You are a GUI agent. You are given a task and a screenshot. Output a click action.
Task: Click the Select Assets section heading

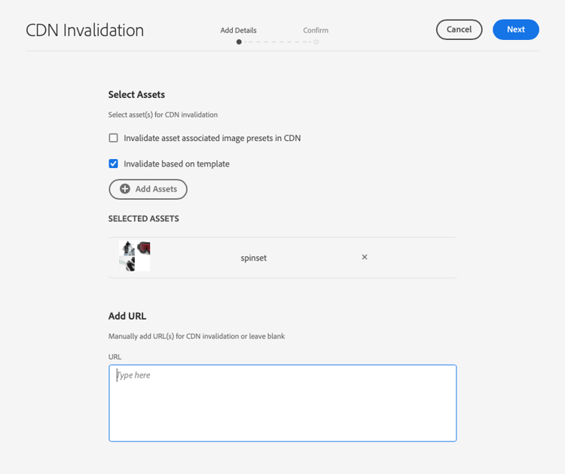136,94
